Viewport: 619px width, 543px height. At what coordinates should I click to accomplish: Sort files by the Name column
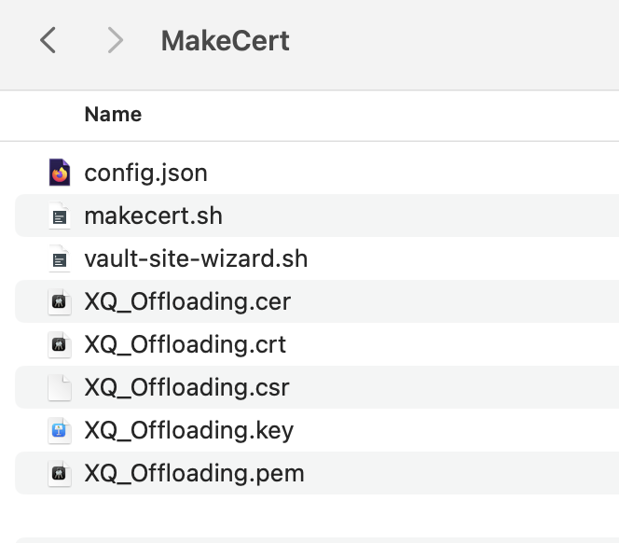point(113,115)
